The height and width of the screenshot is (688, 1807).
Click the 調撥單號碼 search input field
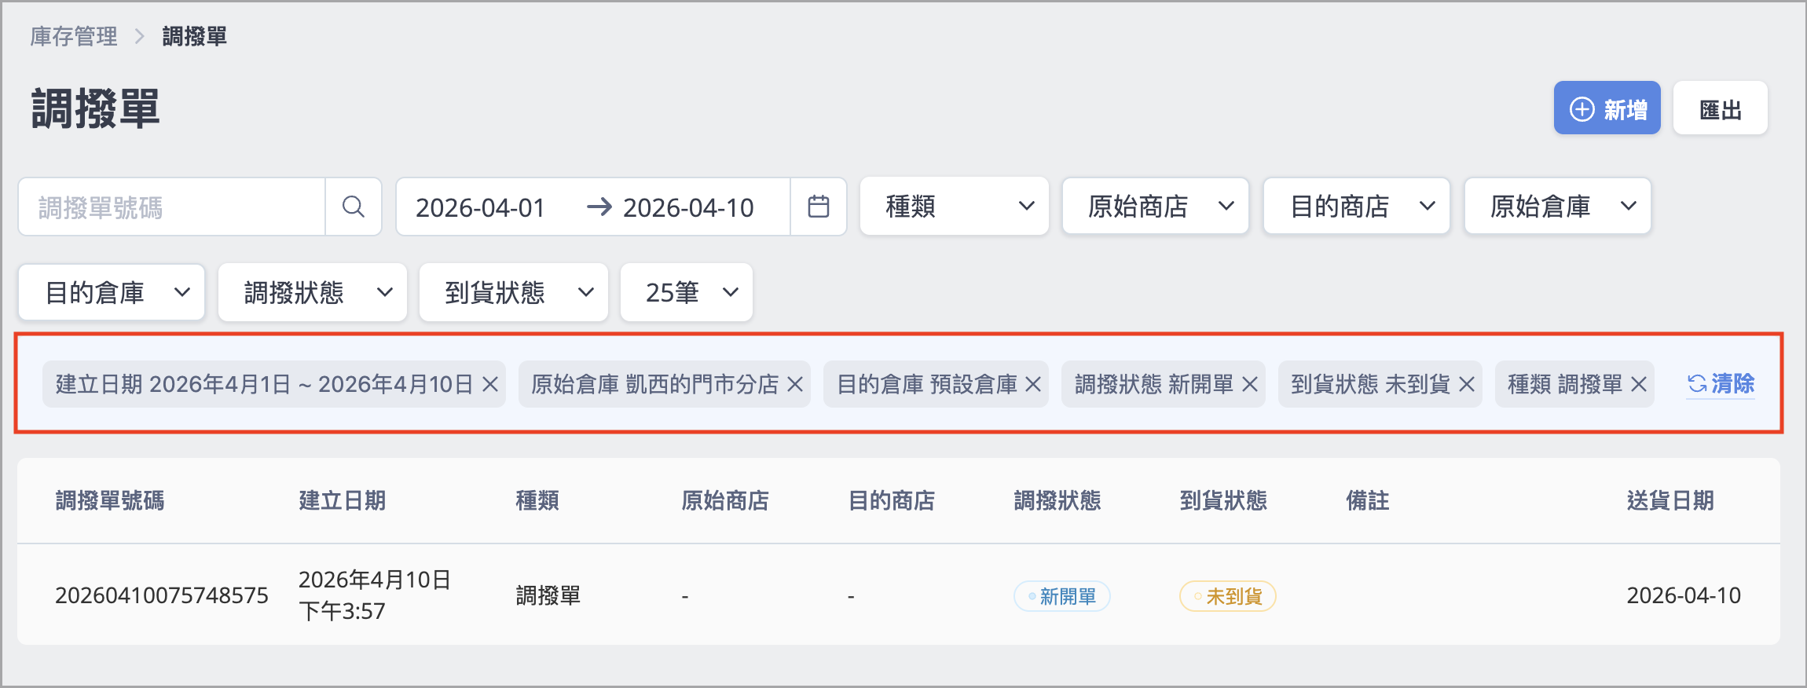coord(172,207)
